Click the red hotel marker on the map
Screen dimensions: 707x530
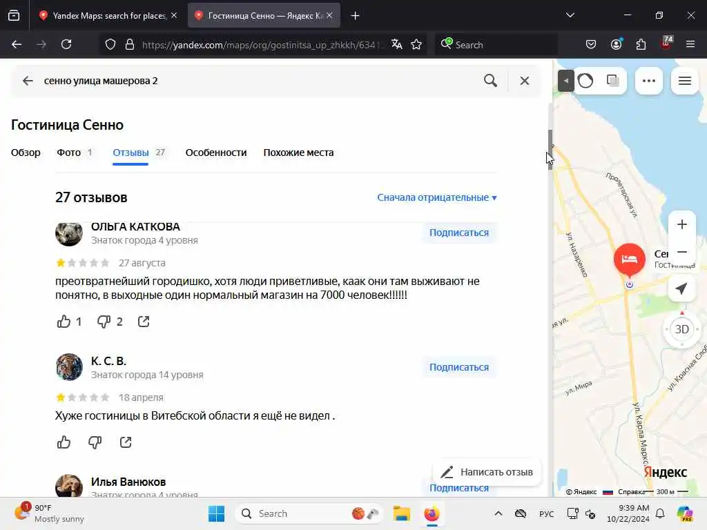click(x=630, y=260)
